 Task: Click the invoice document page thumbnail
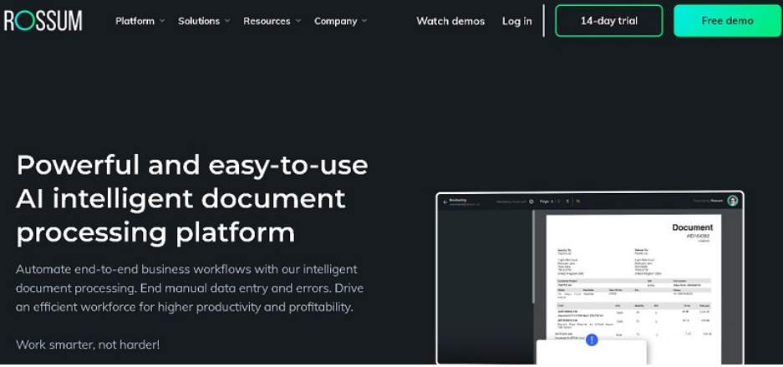[633, 288]
